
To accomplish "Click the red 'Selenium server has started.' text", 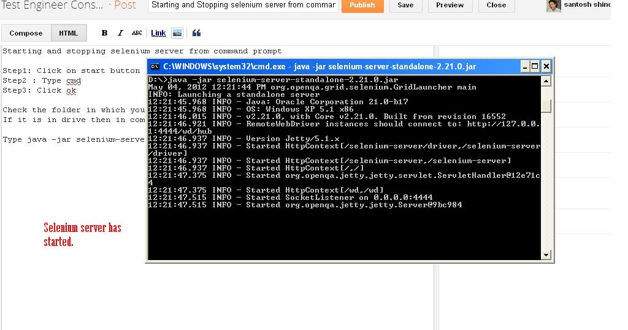I will (x=83, y=235).
